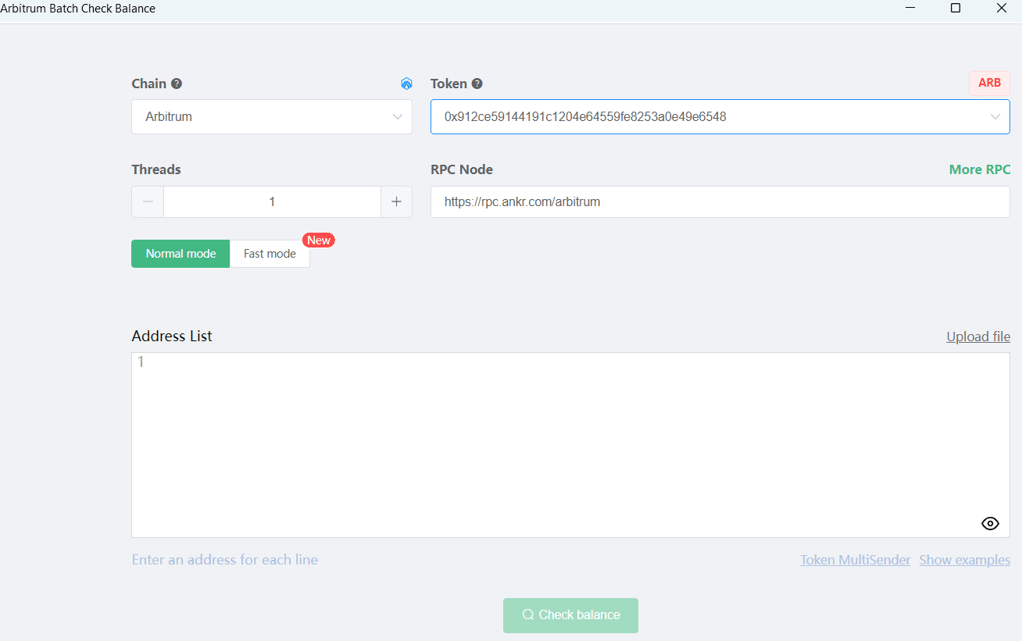Image resolution: width=1022 pixels, height=641 pixels.
Task: Click the Token help question-mark icon
Action: (477, 84)
